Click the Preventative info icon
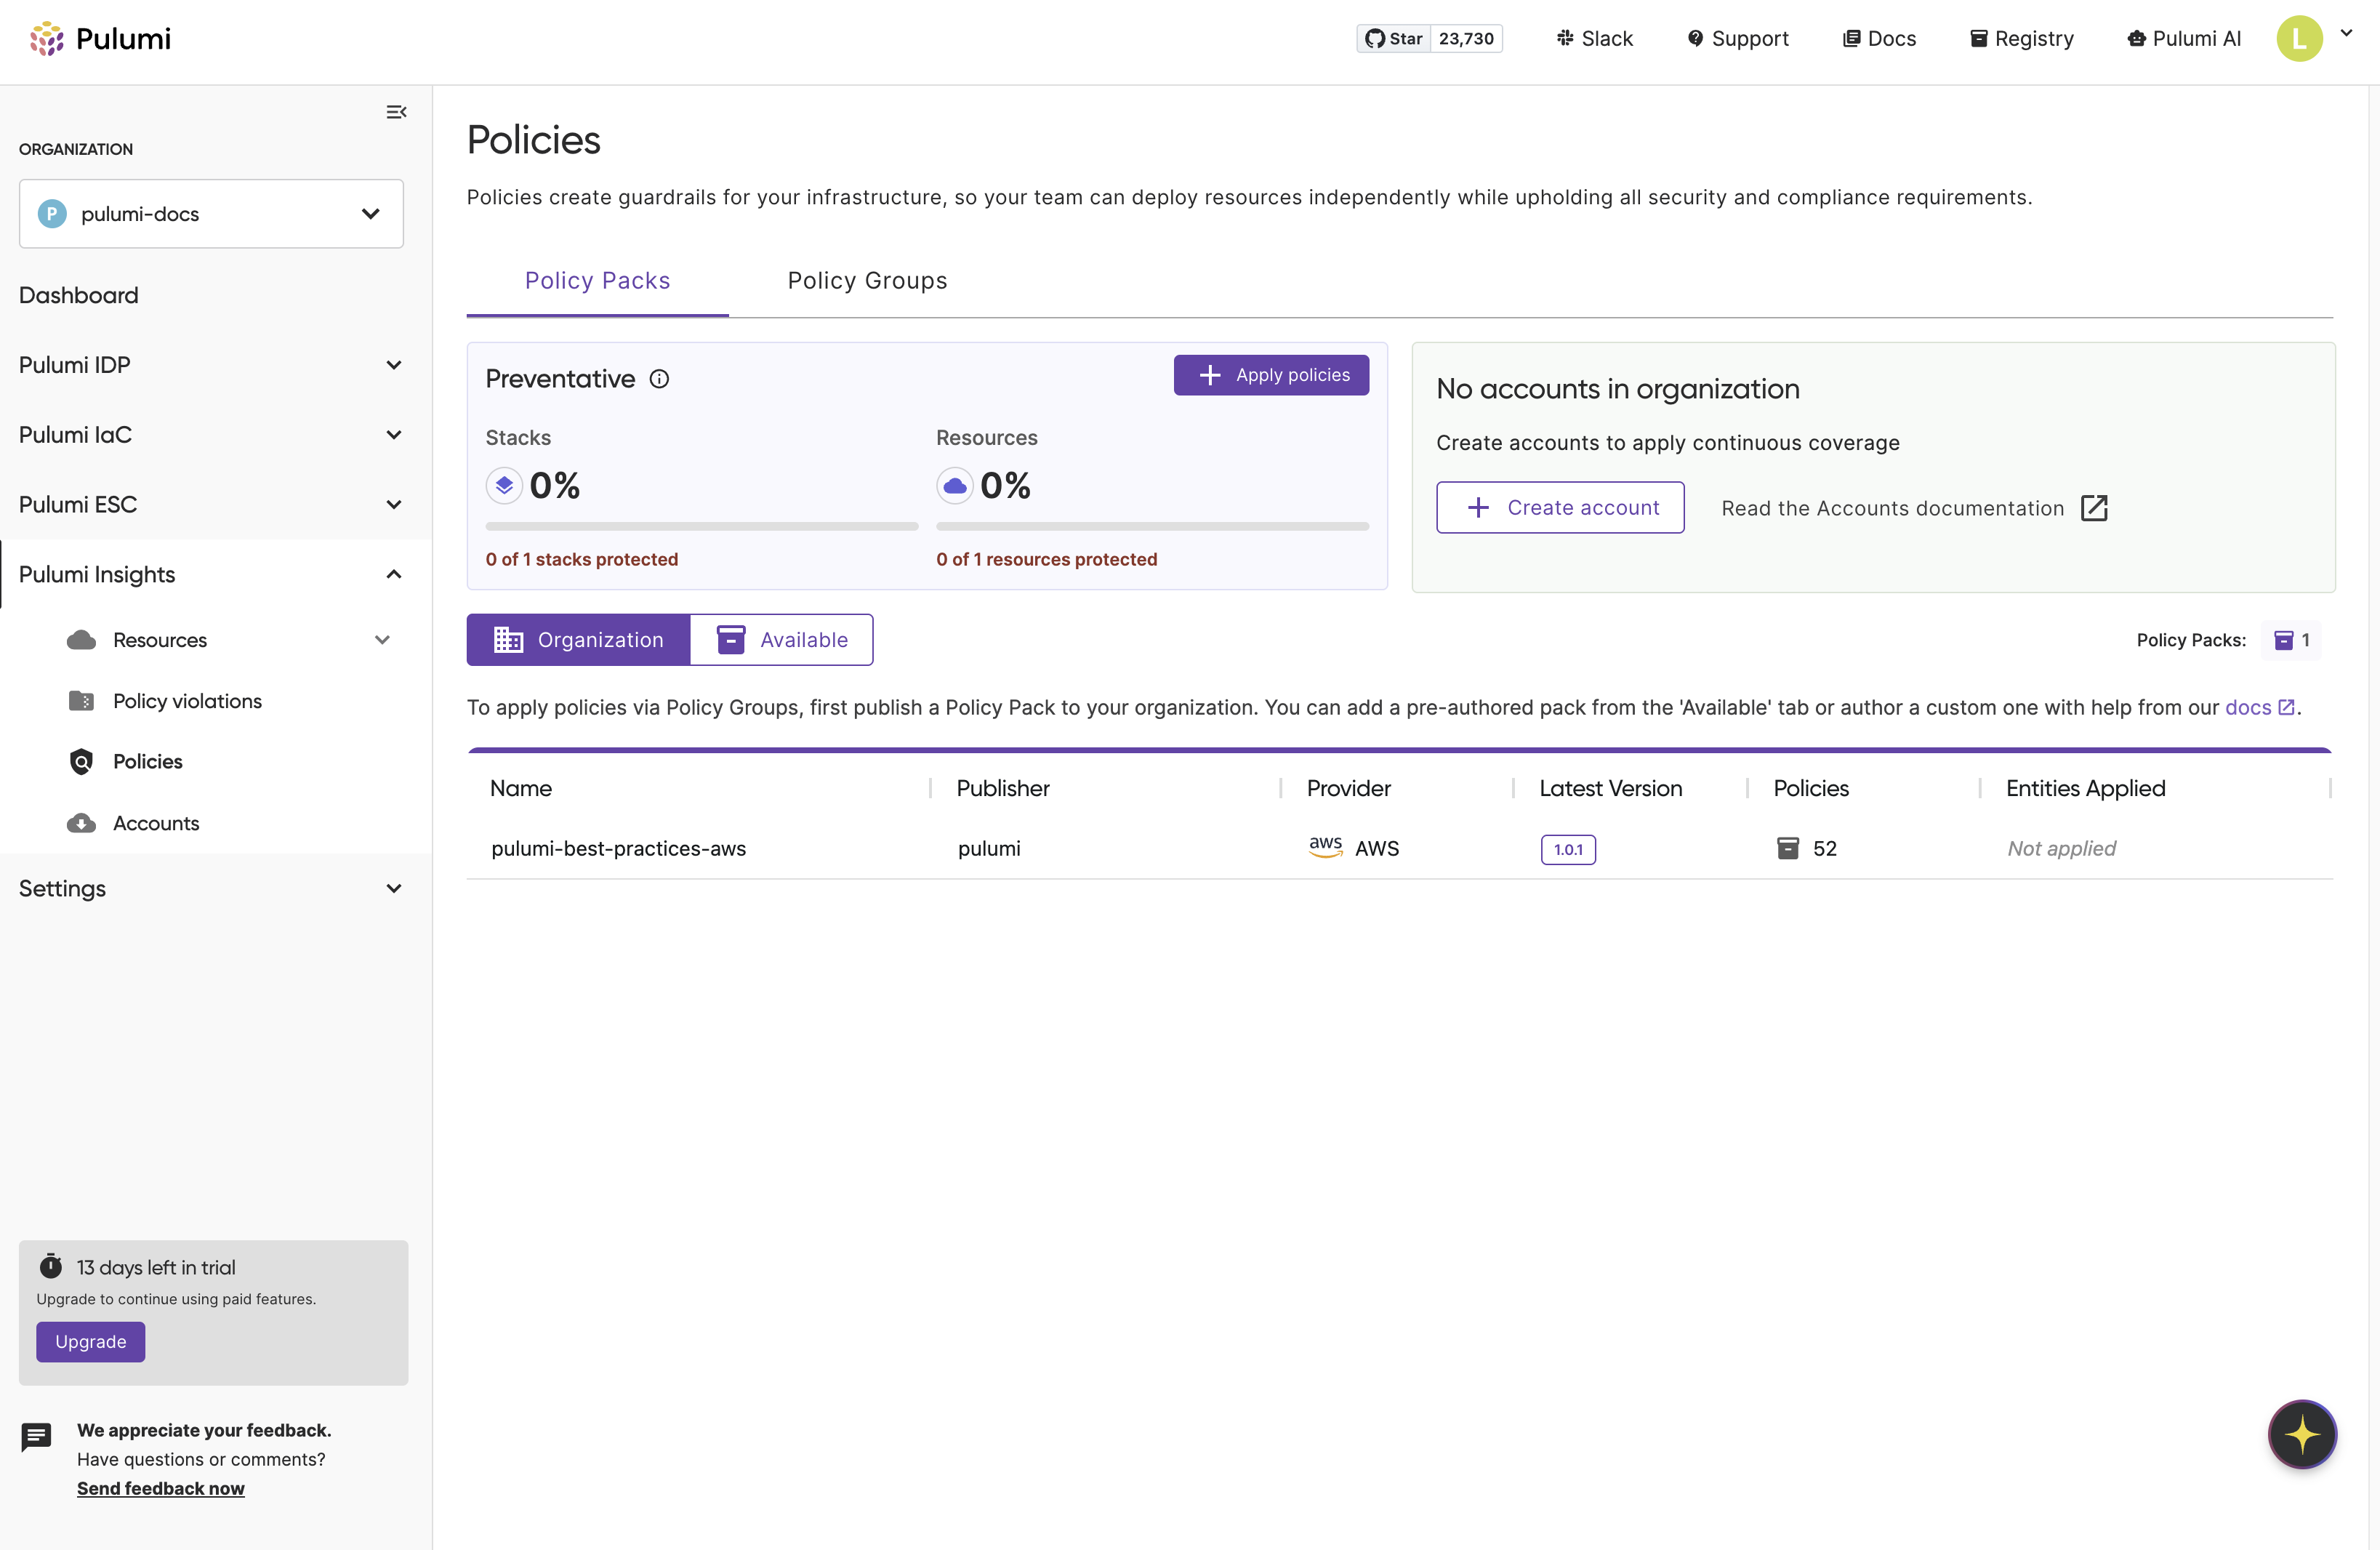The width and height of the screenshot is (2380, 1550). pyautogui.click(x=659, y=379)
